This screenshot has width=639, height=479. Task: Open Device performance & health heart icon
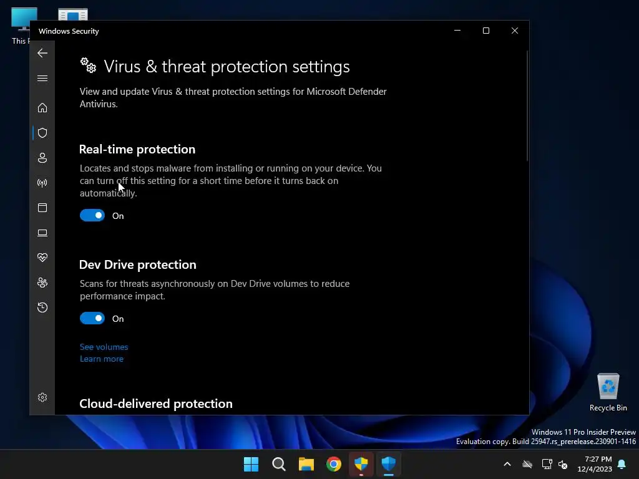(42, 258)
